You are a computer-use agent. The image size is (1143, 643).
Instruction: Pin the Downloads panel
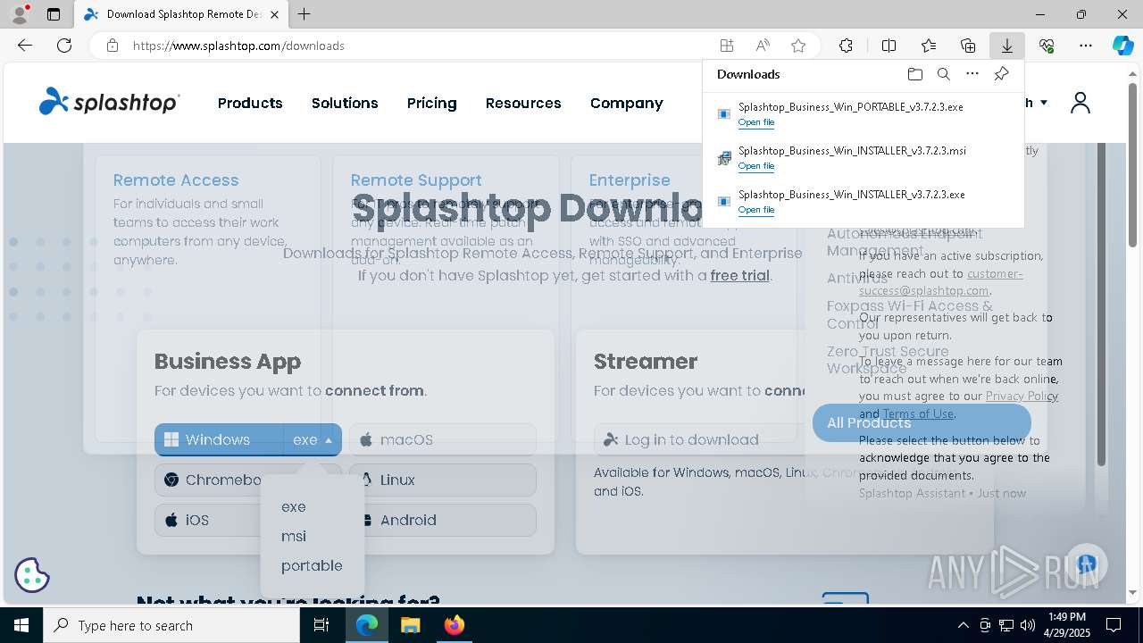coord(1001,74)
